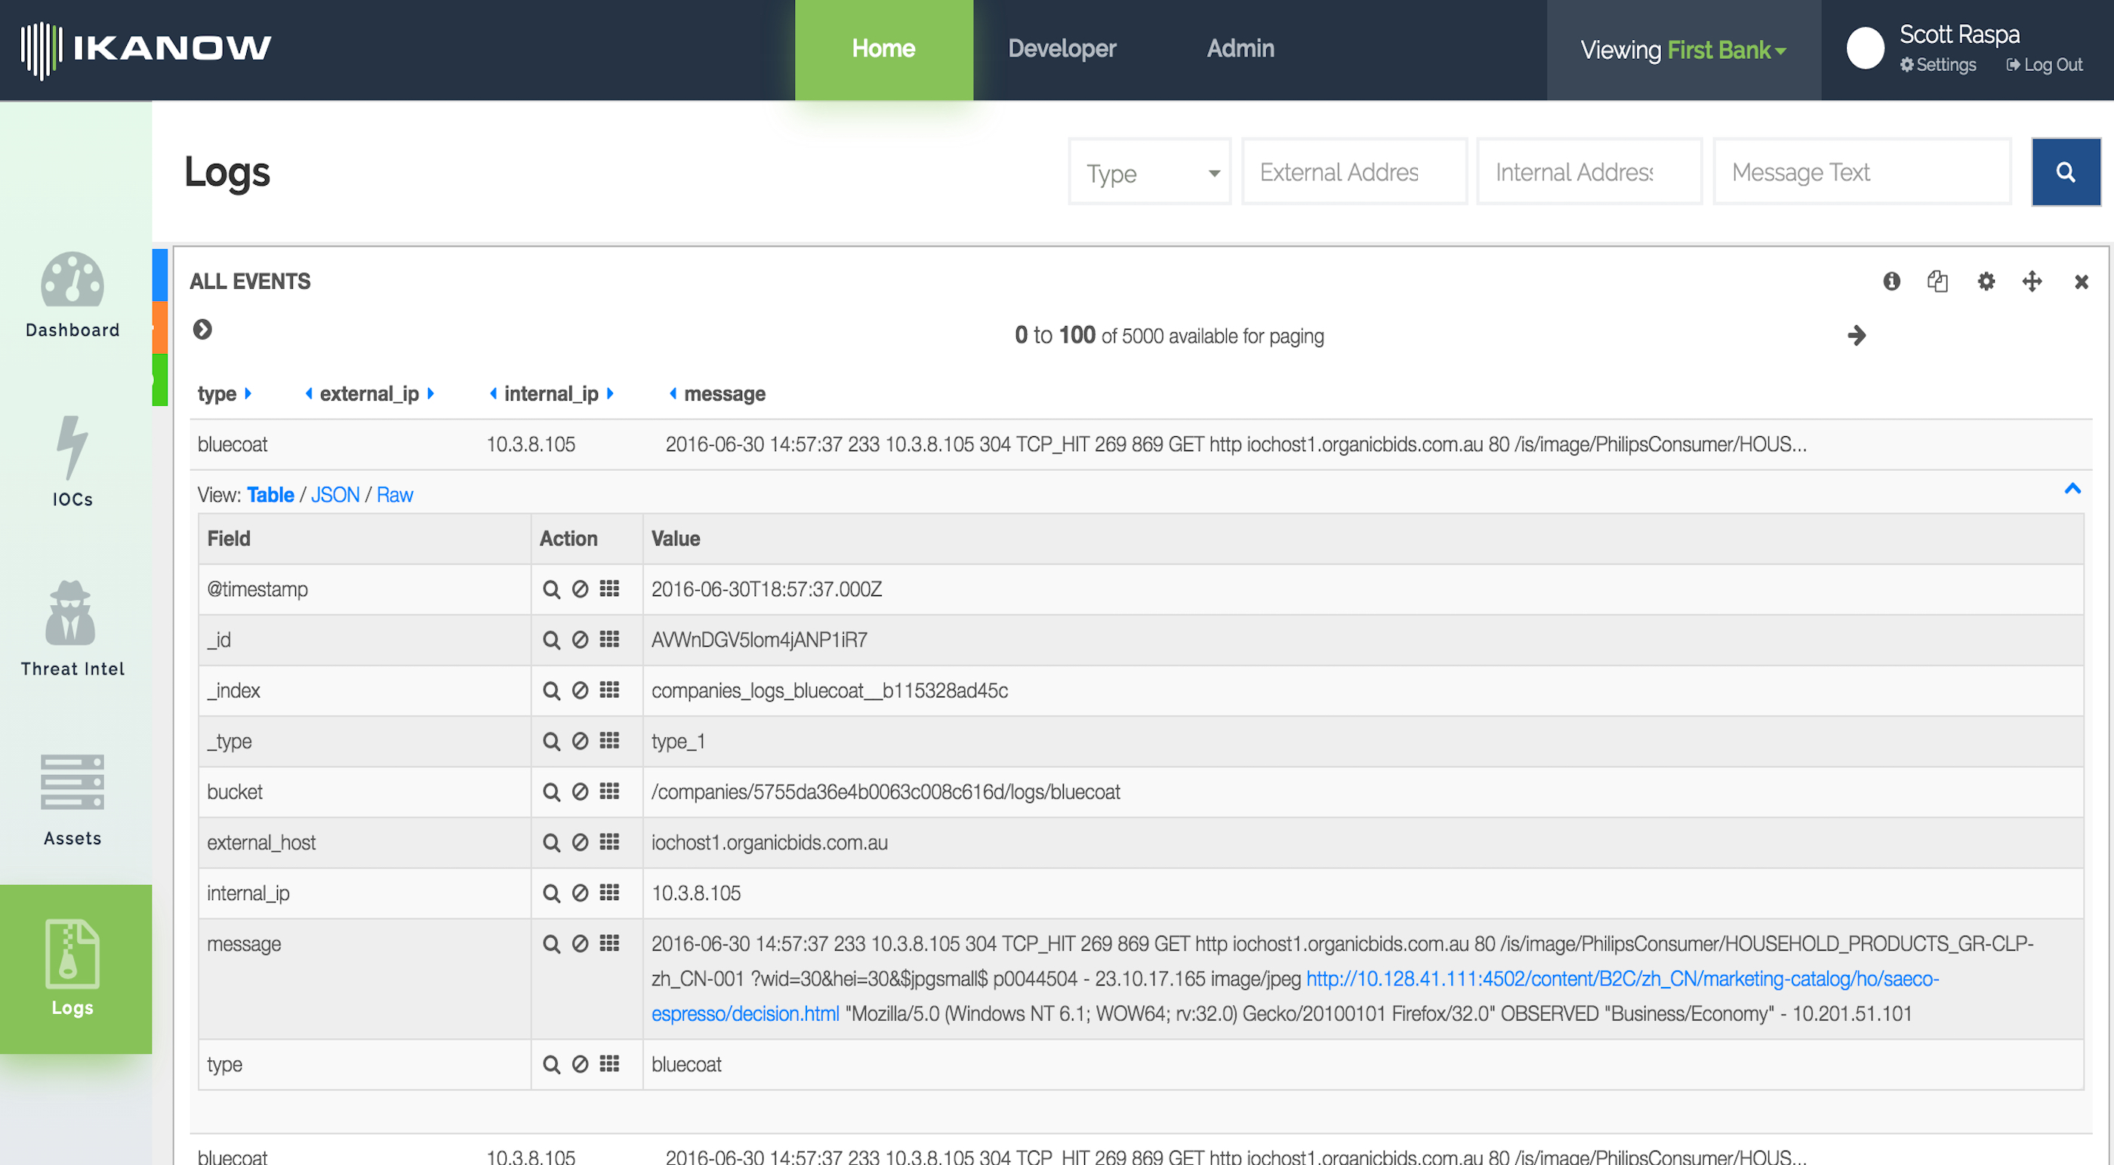Image resolution: width=2114 pixels, height=1165 pixels.
Task: Toggle bucket column in table
Action: coord(609,792)
